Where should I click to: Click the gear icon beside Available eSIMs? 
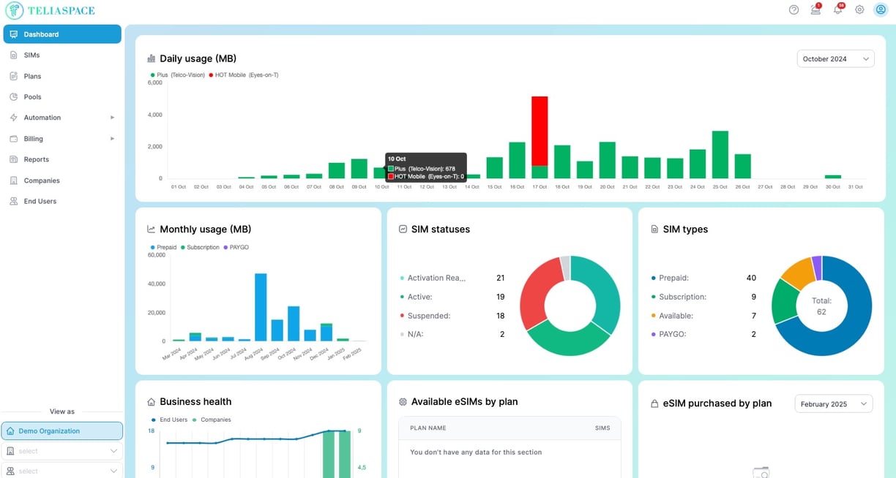(x=403, y=402)
